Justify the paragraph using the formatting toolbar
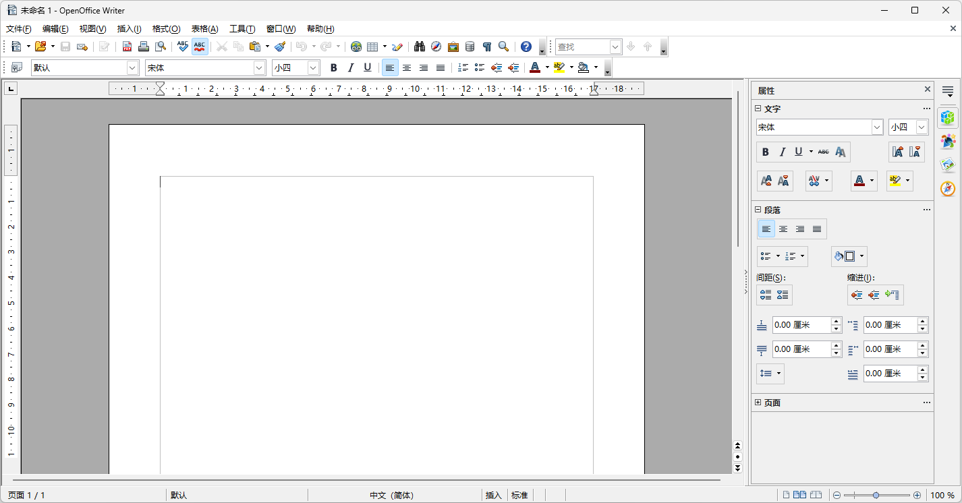 [441, 67]
